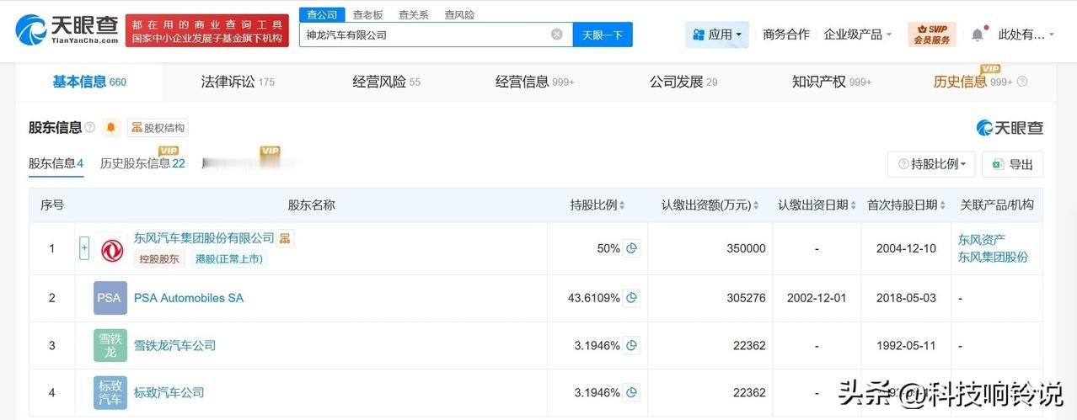Open the 商务合作 link

click(x=785, y=35)
